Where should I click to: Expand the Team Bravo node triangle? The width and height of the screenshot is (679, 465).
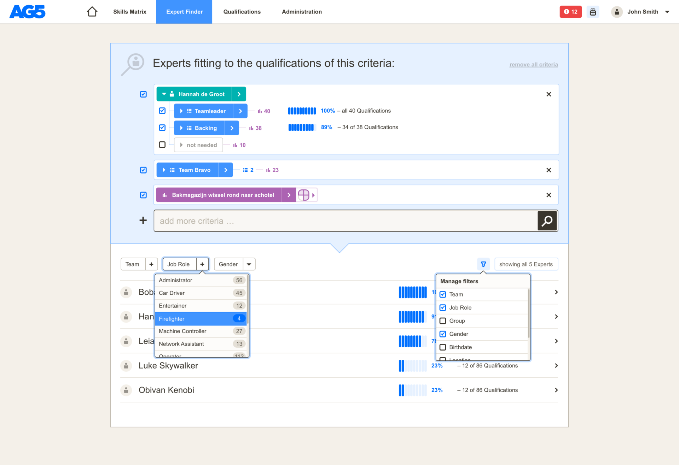click(x=164, y=170)
